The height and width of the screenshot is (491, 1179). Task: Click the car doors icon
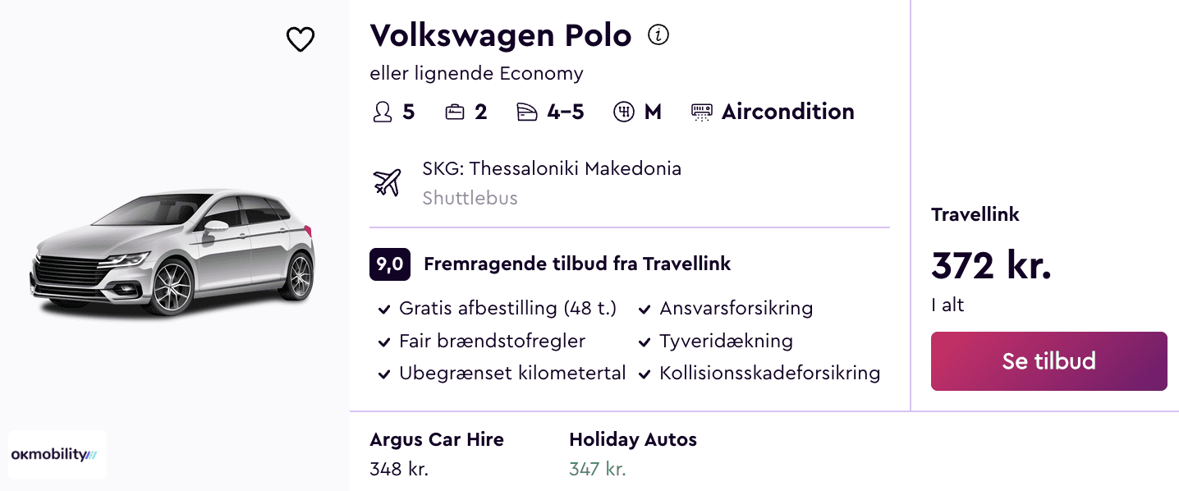click(527, 112)
